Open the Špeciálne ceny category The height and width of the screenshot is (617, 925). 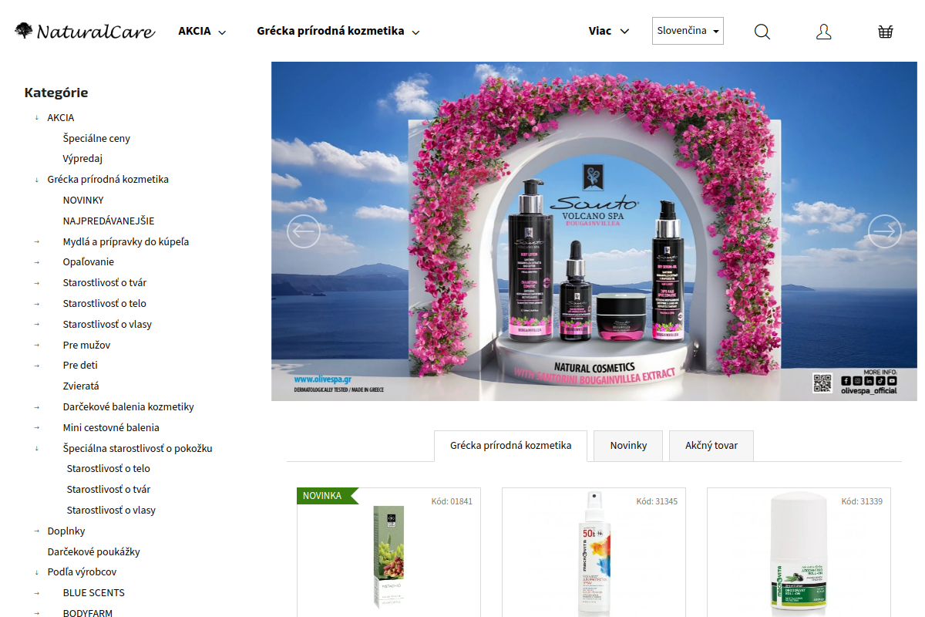click(96, 139)
